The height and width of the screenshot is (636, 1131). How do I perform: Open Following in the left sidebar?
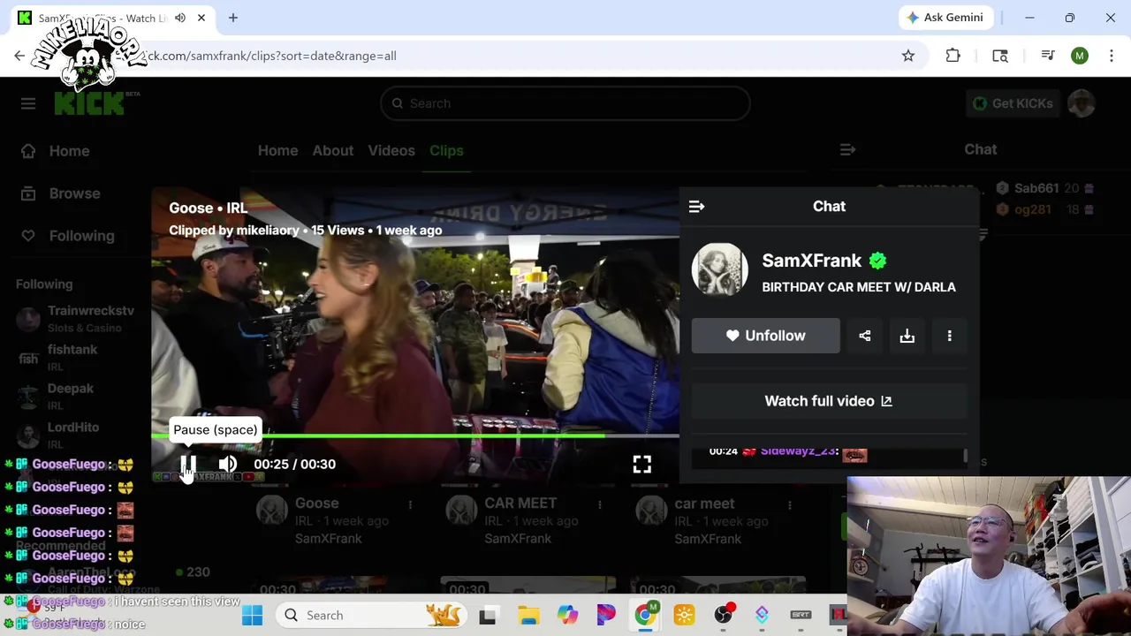click(81, 236)
